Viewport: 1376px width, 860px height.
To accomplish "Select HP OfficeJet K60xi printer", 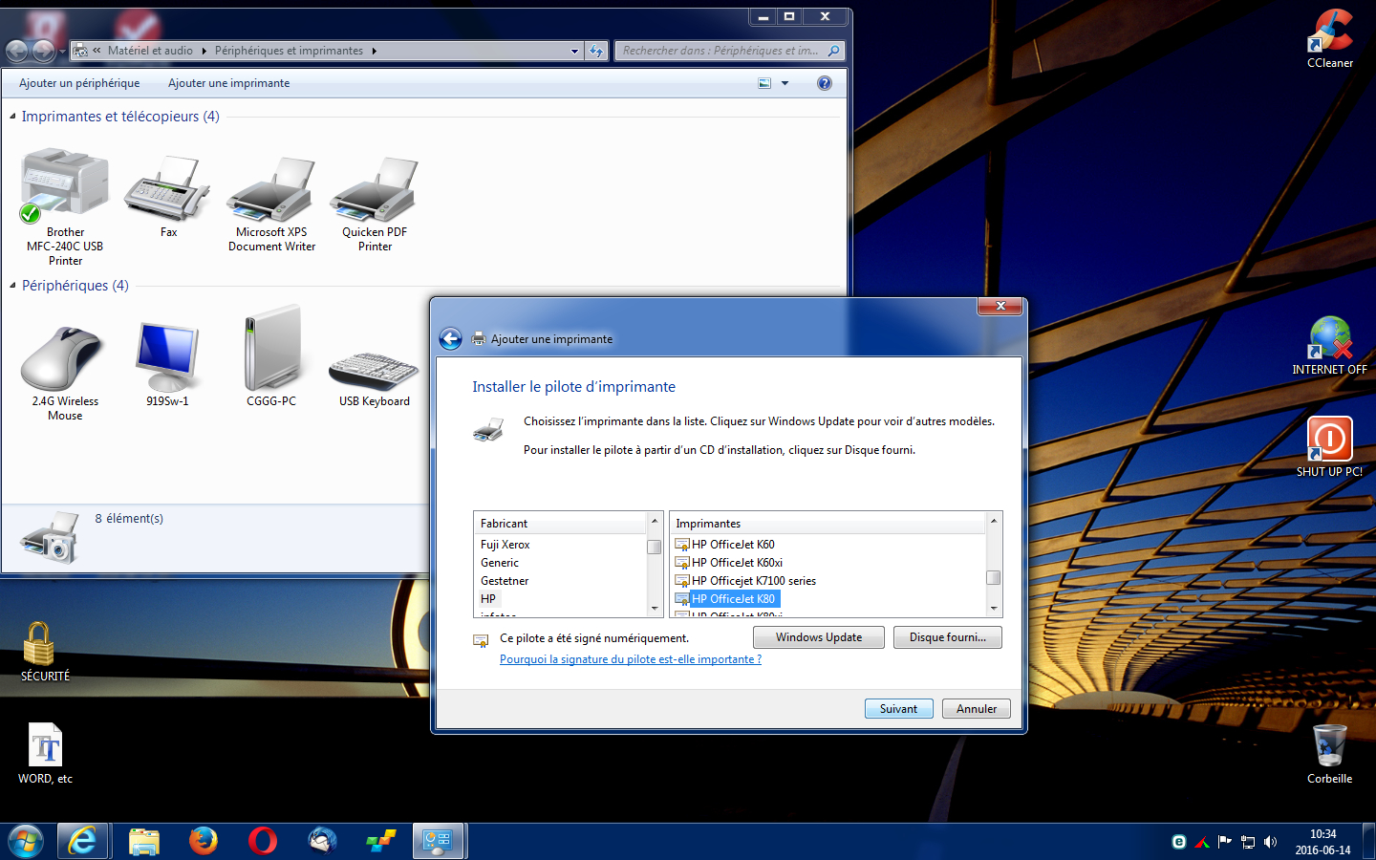I will [737, 563].
